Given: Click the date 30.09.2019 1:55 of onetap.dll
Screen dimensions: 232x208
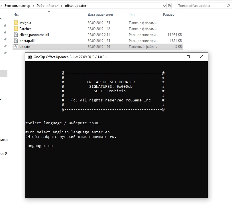Looking at the screenshot, I should (x=99, y=41).
